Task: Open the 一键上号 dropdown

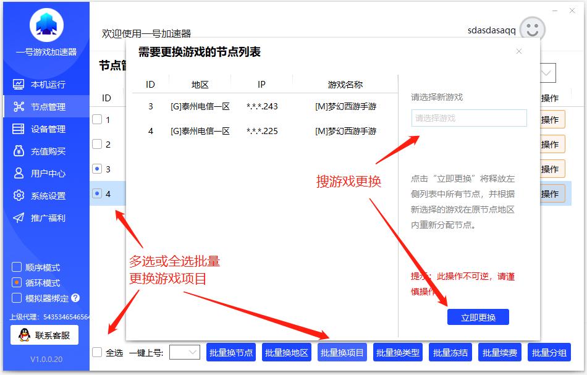Action: coord(185,352)
